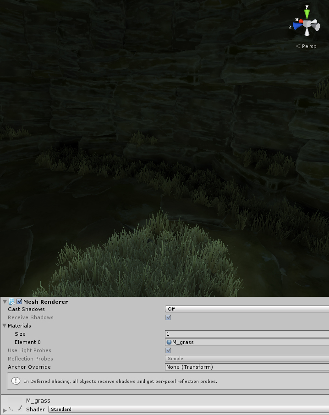The image size is (329, 415).
Task: Click the info warning icon in Deferred Shading message
Action: (x=16, y=381)
